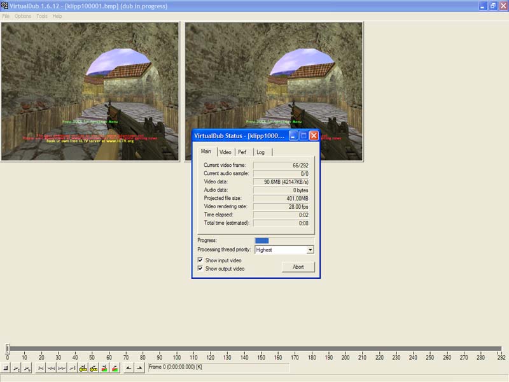Viewport: 509px width, 382px height.
Task: Click the input video preview pane
Action: (x=90, y=91)
